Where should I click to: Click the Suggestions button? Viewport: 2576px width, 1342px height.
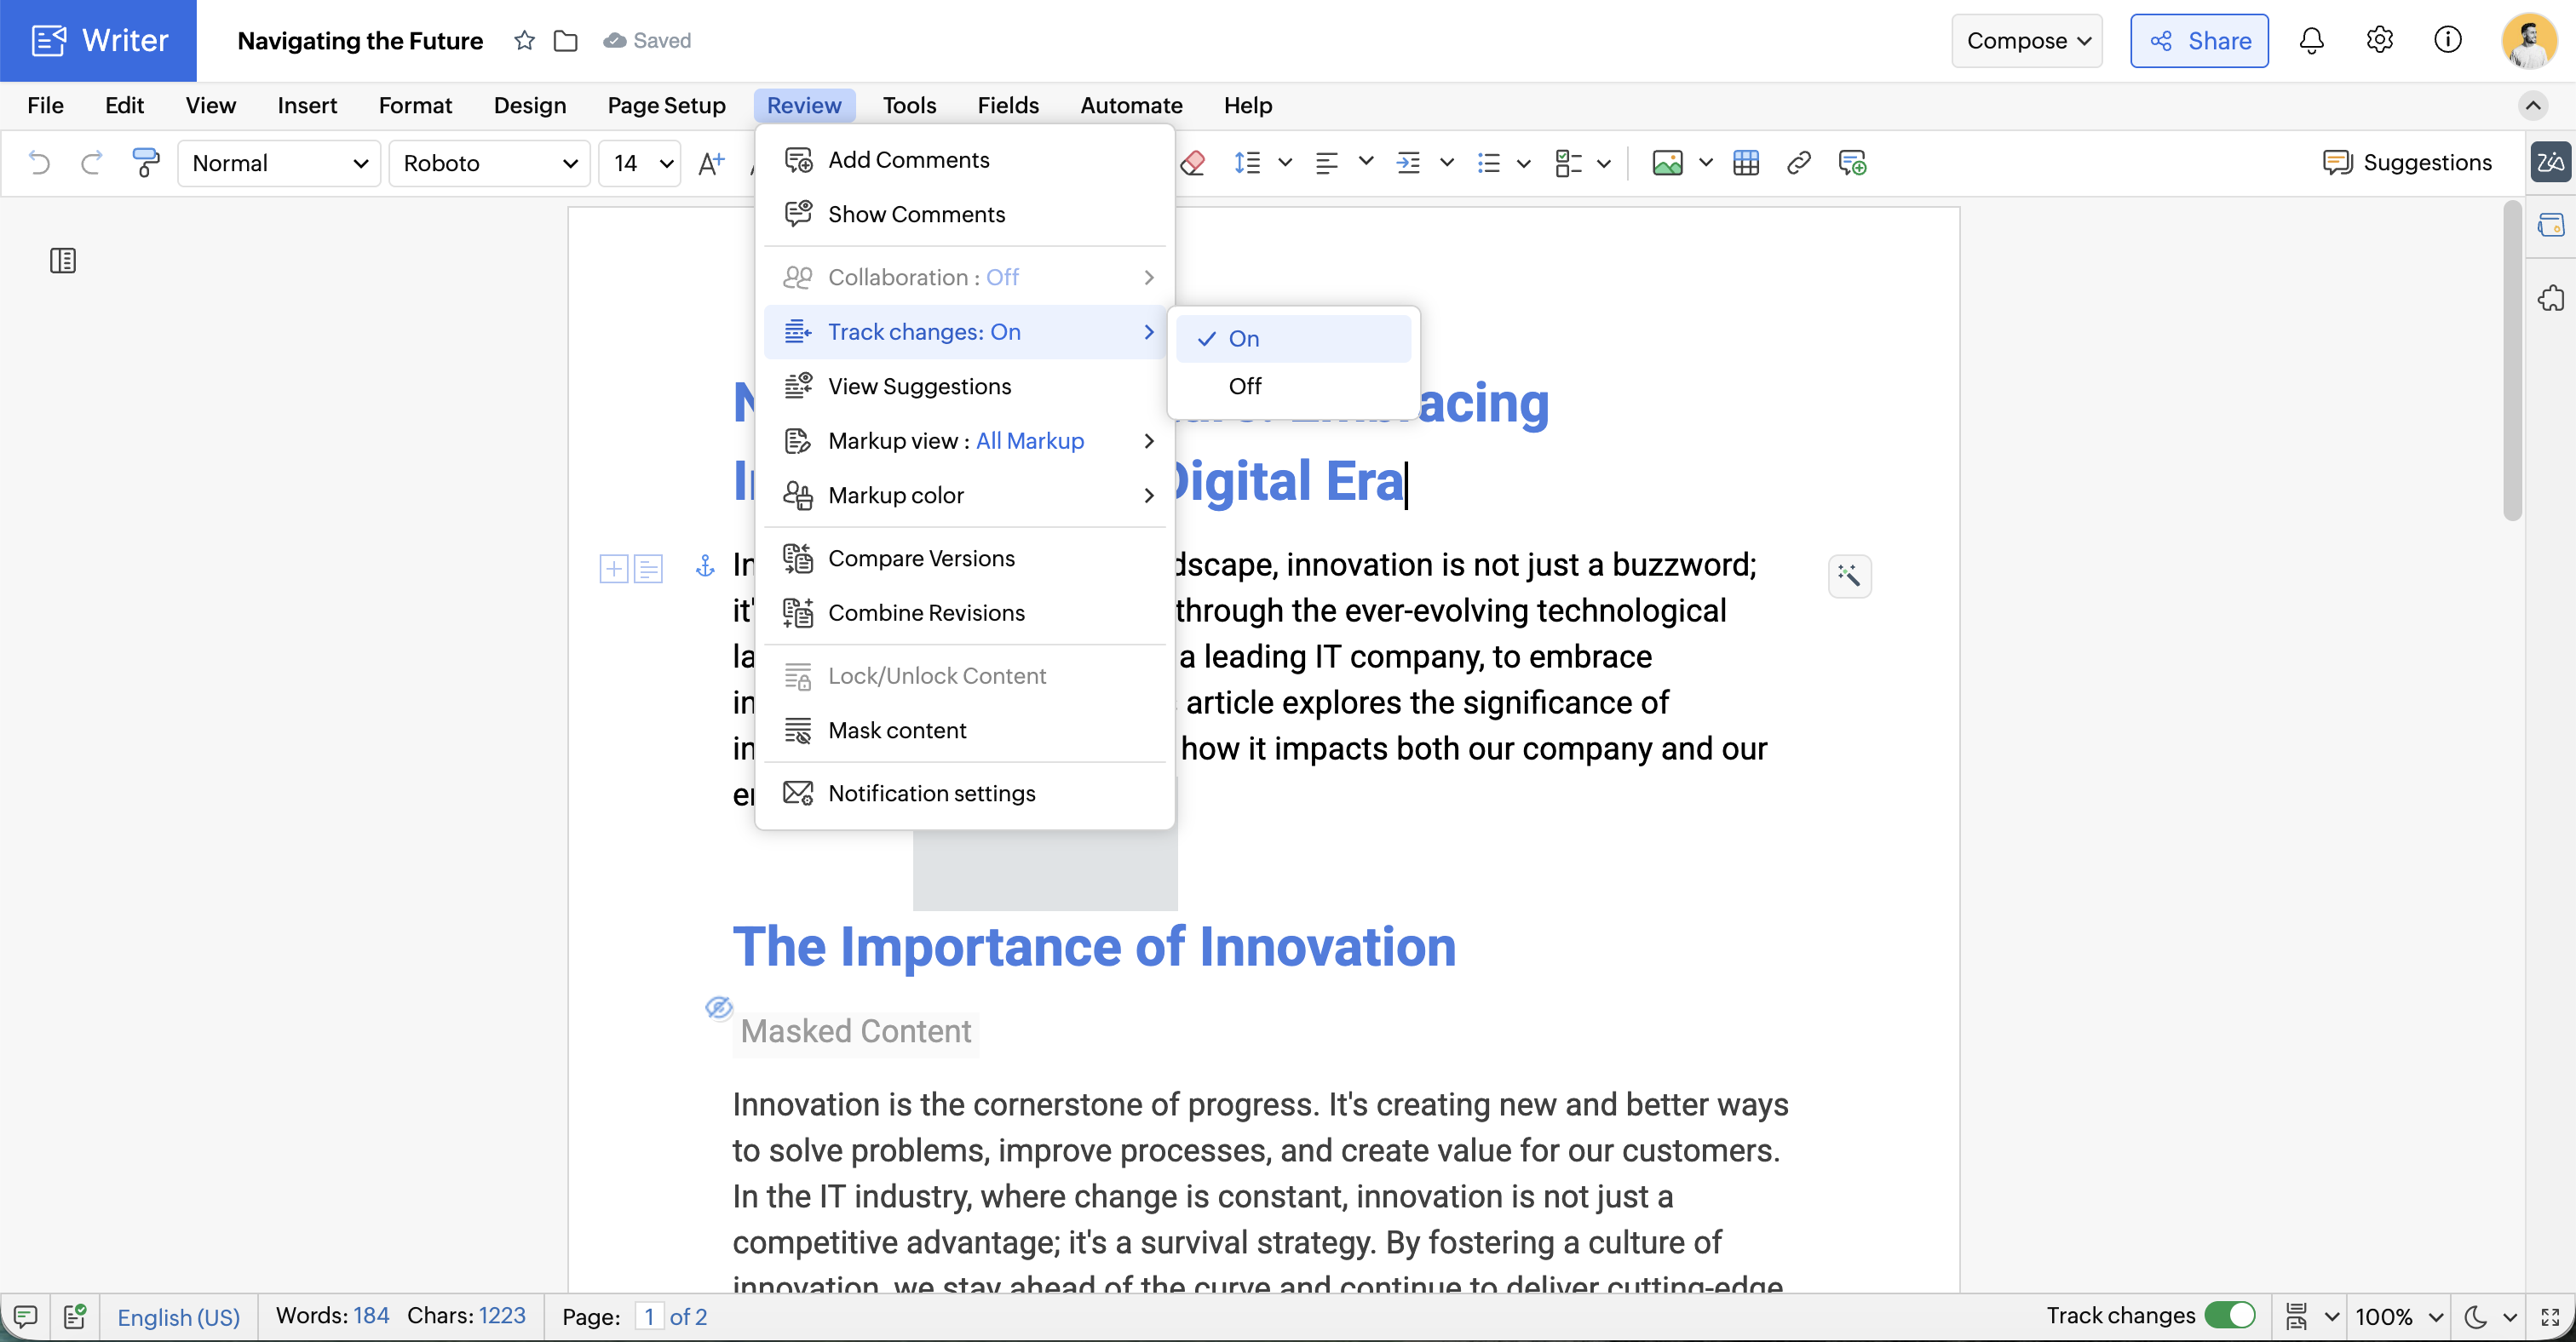tap(2407, 163)
